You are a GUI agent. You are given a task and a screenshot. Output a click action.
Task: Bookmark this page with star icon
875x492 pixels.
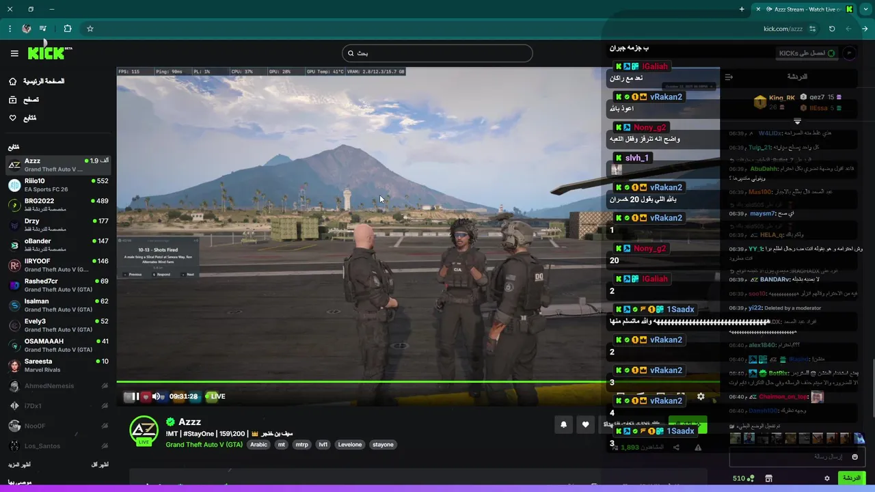click(90, 29)
